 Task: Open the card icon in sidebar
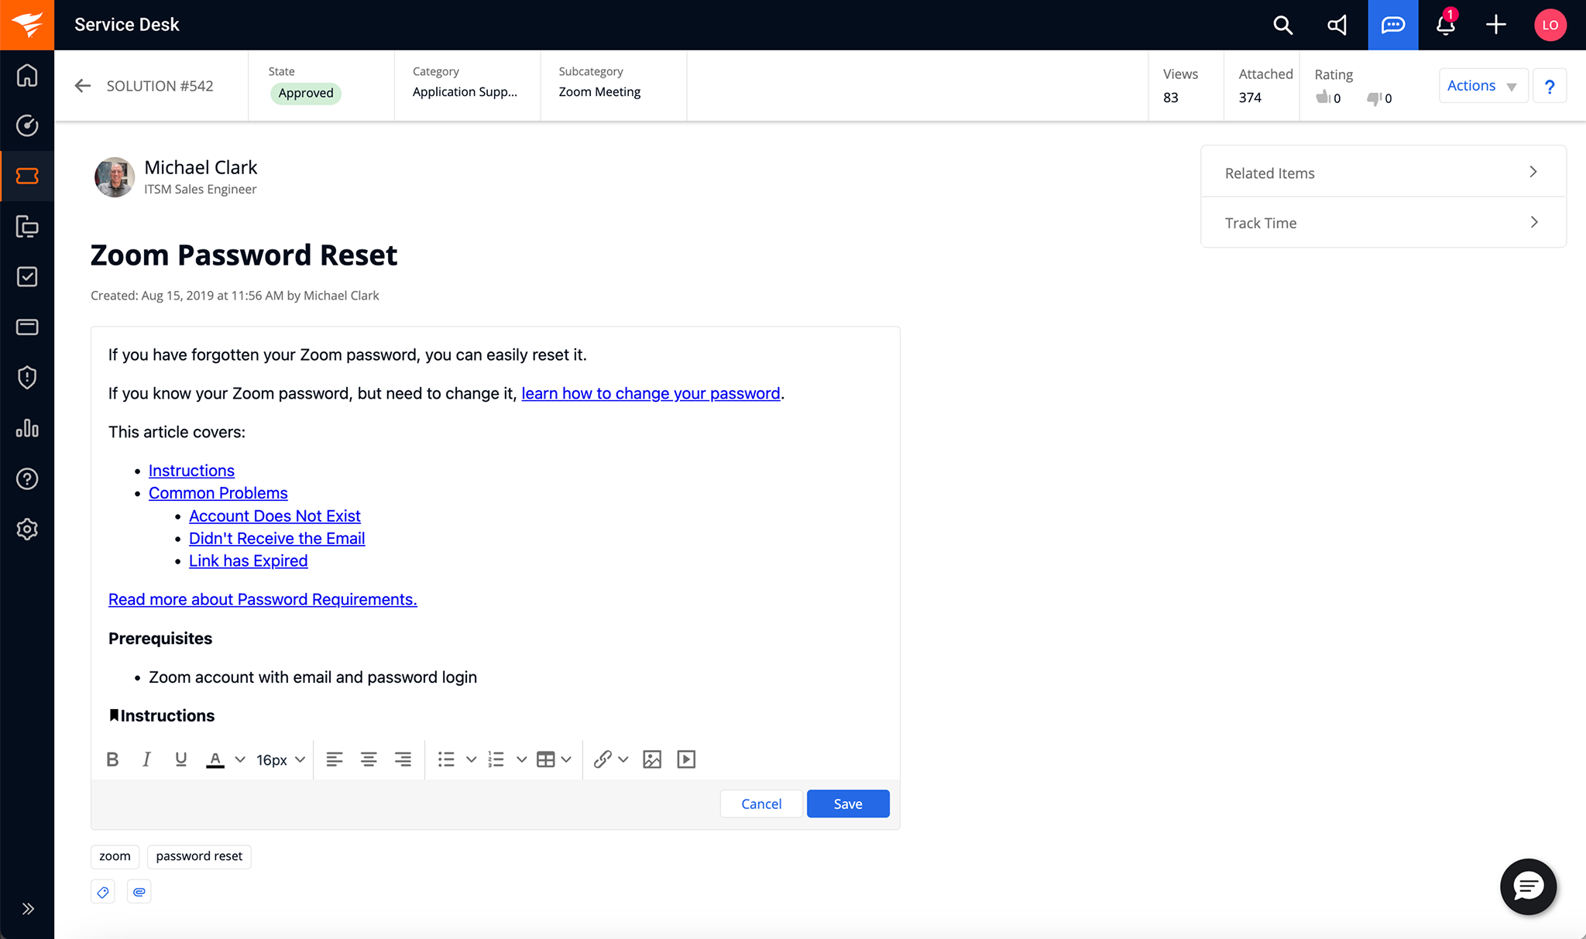27,327
